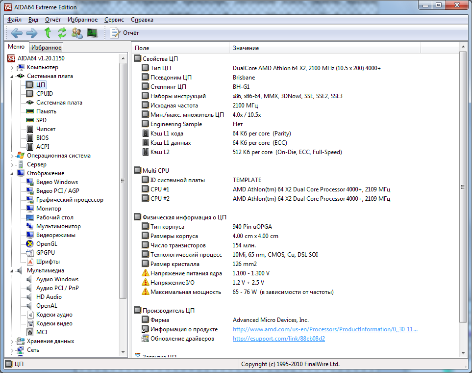Viewport: 472px width, 373px height.
Task: Select the ACPI icon in the tree
Action: click(x=30, y=147)
